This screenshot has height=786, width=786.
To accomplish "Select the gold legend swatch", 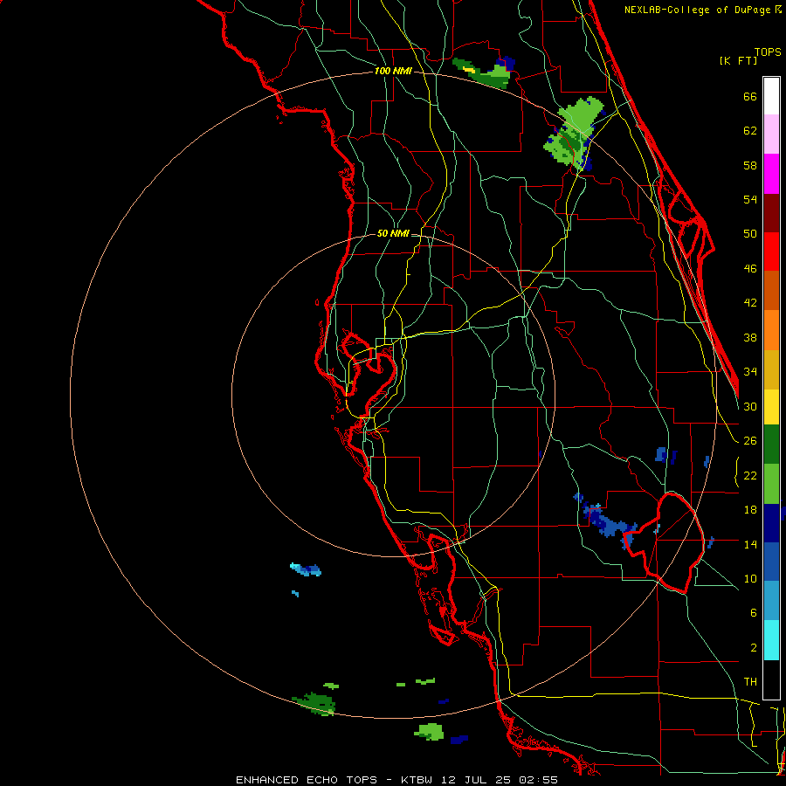I will click(x=771, y=369).
